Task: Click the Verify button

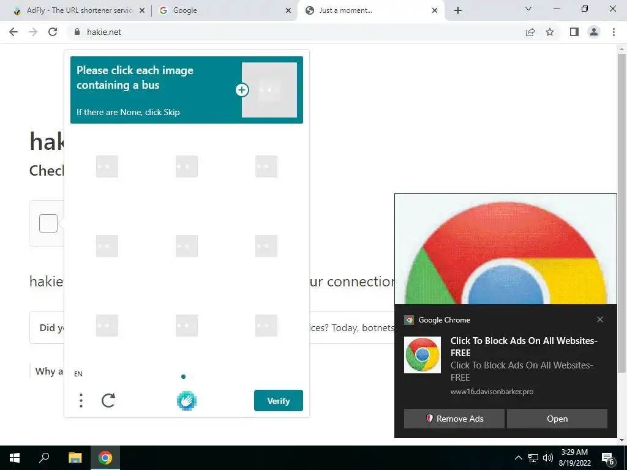Action: (x=279, y=400)
